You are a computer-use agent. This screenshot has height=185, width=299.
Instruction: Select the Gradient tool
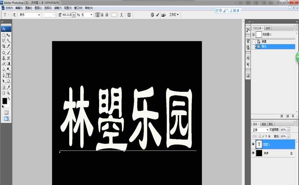(8, 63)
